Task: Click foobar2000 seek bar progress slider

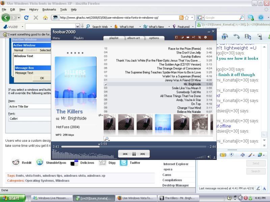Action: (134, 147)
